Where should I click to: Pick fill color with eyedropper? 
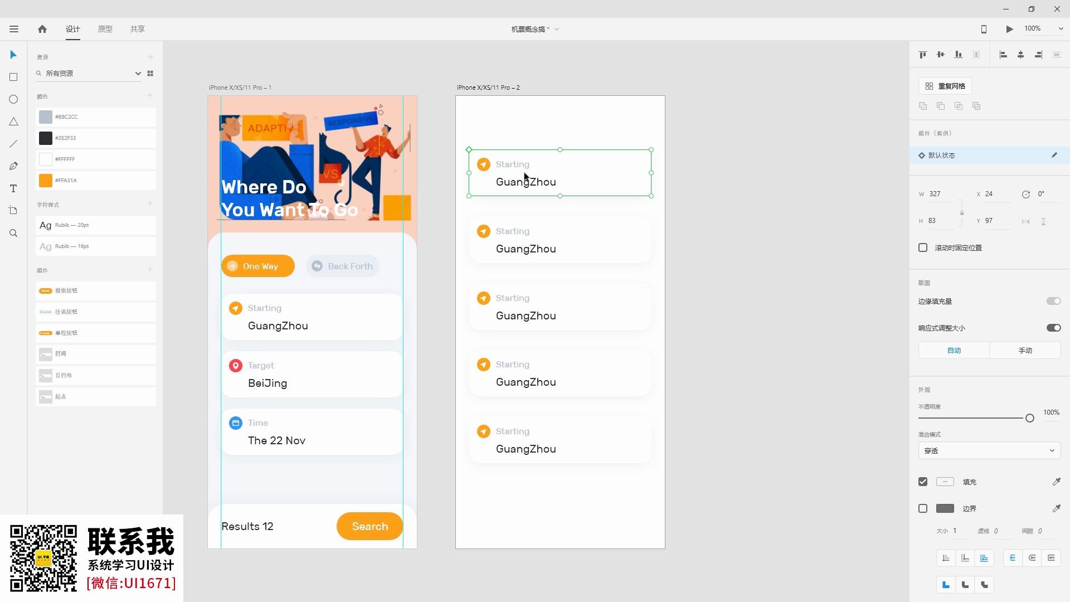click(x=1056, y=482)
